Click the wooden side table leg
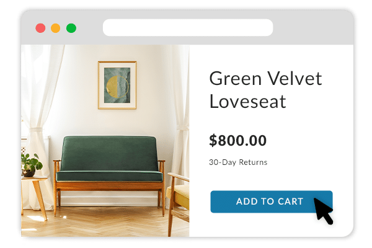Viewport: 372px width, 248px height. coord(40,200)
